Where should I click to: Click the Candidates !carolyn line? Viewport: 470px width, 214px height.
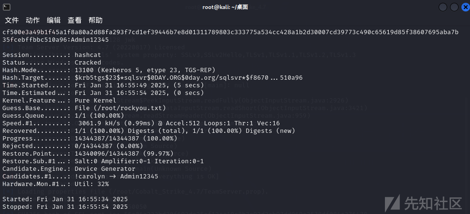click(x=80, y=177)
